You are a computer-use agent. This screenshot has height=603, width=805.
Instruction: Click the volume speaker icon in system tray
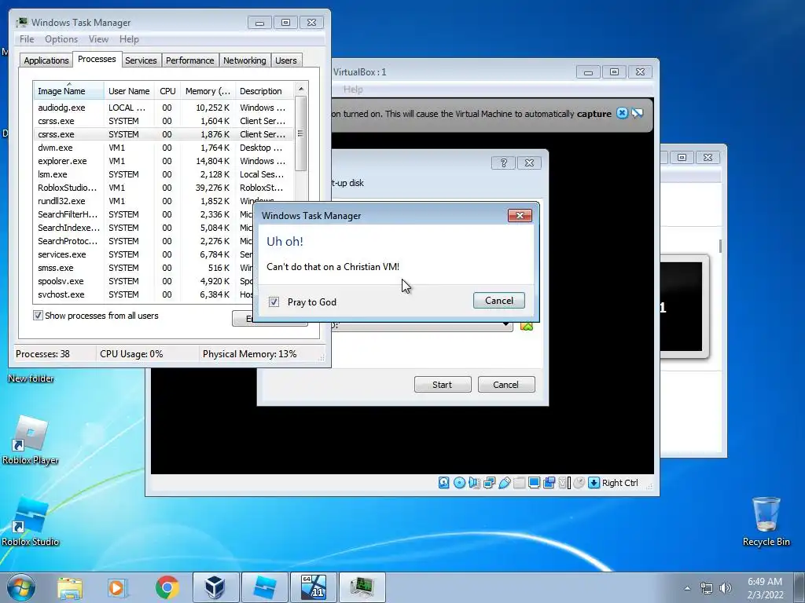(x=725, y=588)
